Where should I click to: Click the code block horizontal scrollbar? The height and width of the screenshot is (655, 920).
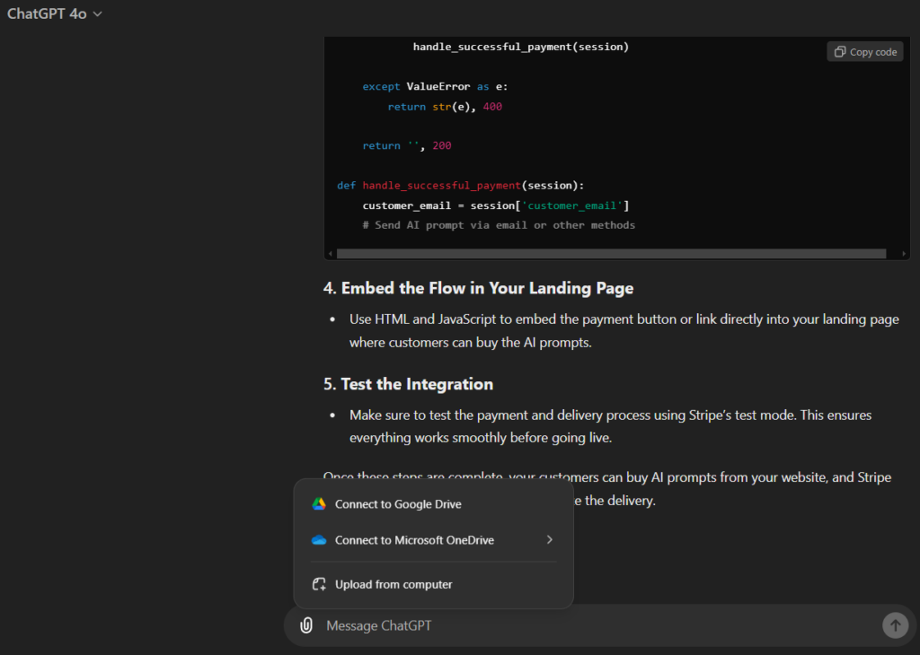(x=611, y=254)
